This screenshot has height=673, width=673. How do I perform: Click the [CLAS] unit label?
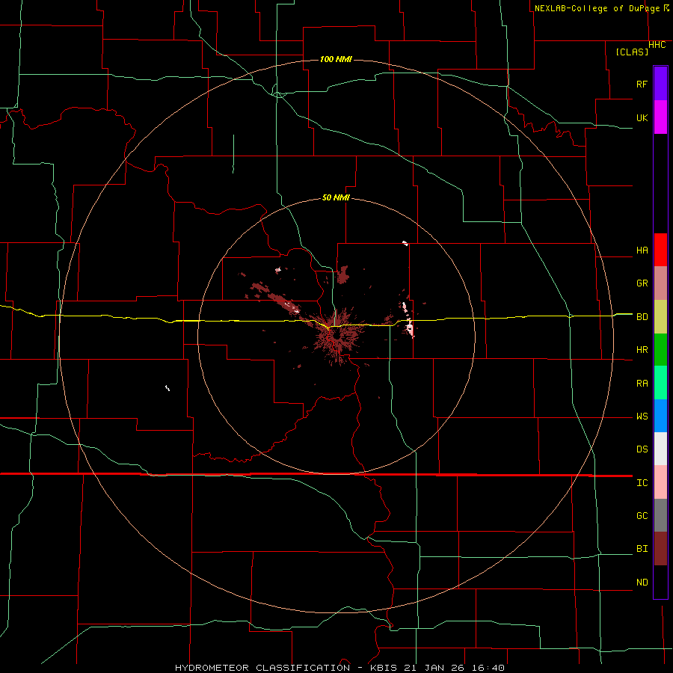click(x=632, y=52)
